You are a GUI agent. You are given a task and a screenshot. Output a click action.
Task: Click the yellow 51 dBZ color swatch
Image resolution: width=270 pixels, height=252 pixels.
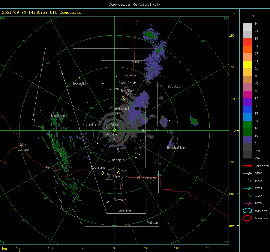(x=247, y=65)
